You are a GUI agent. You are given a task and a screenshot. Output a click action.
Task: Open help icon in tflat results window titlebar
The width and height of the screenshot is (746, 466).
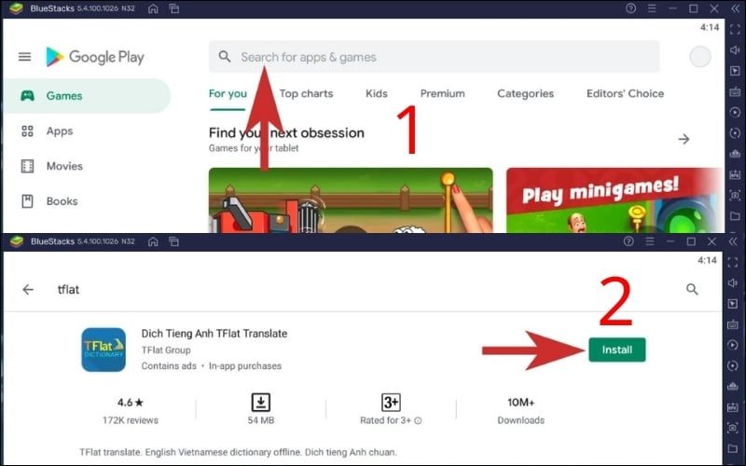[629, 241]
